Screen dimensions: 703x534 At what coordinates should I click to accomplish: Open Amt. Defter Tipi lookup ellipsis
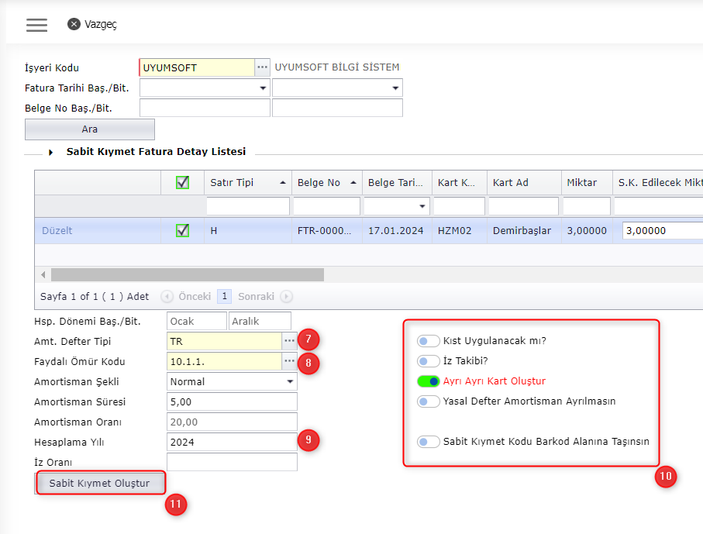point(289,341)
